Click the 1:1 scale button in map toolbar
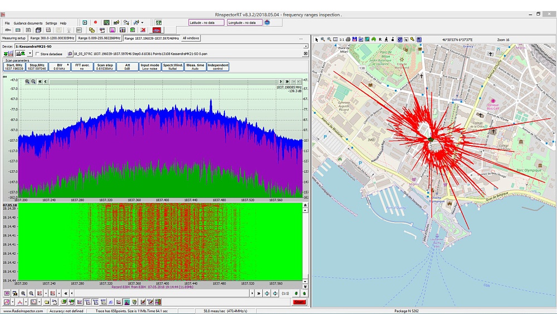The image size is (557, 314). click(x=341, y=40)
